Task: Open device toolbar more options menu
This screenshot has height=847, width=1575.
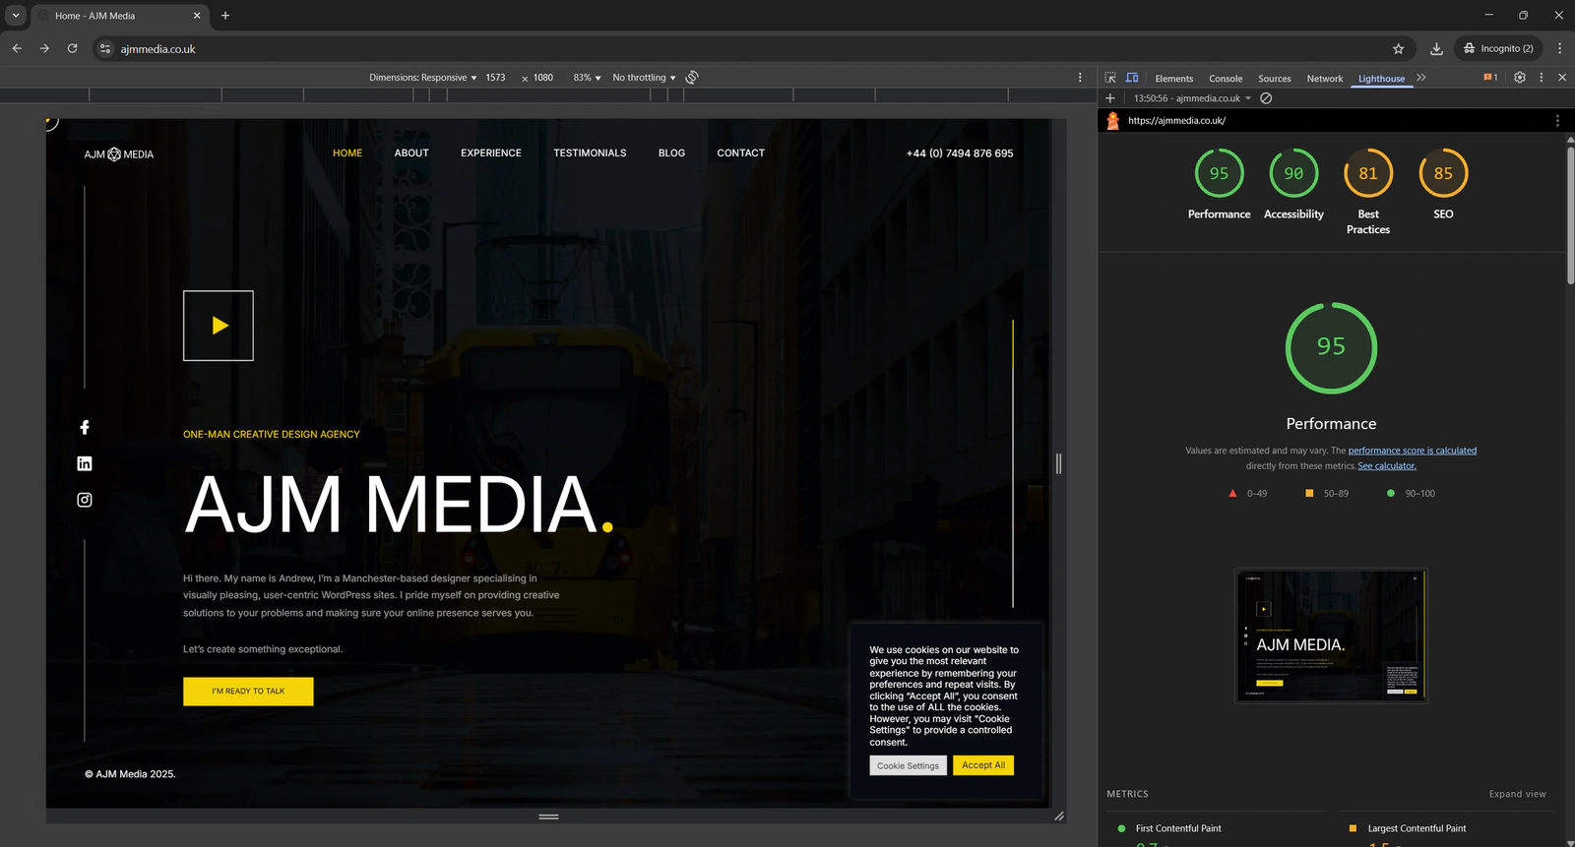Action: coord(1080,77)
